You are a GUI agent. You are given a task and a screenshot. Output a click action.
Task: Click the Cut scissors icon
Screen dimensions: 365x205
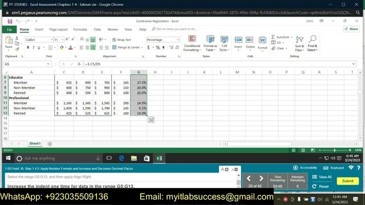pyautogui.click(x=17, y=38)
